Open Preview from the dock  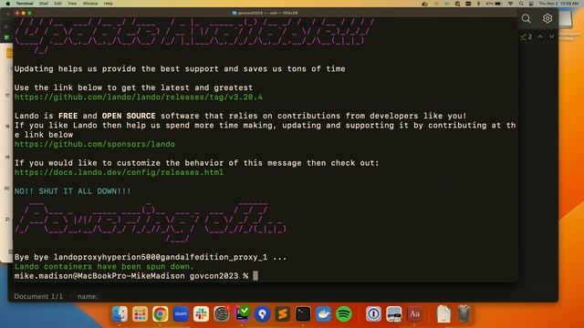(393, 313)
